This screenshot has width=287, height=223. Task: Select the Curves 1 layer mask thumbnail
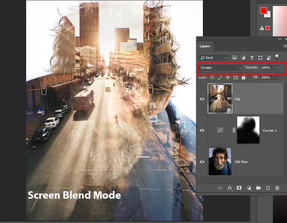click(248, 130)
